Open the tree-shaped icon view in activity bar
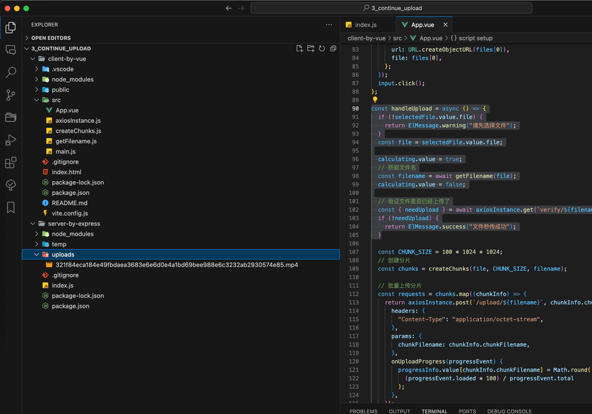 coord(10,184)
